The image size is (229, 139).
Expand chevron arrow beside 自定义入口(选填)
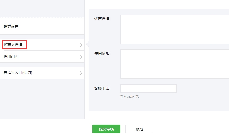coord(81,73)
